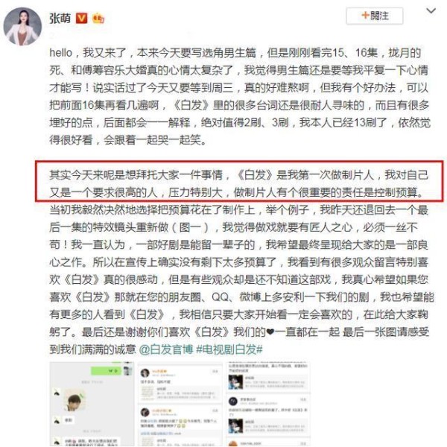The image size is (447, 447).
Task: Open the 张萌 username link
Action: (x=60, y=19)
